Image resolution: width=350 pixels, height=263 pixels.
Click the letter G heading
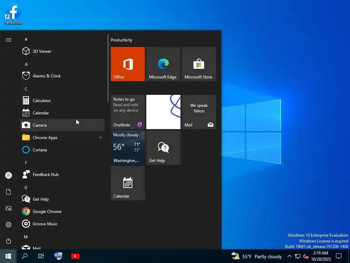[x=26, y=187]
